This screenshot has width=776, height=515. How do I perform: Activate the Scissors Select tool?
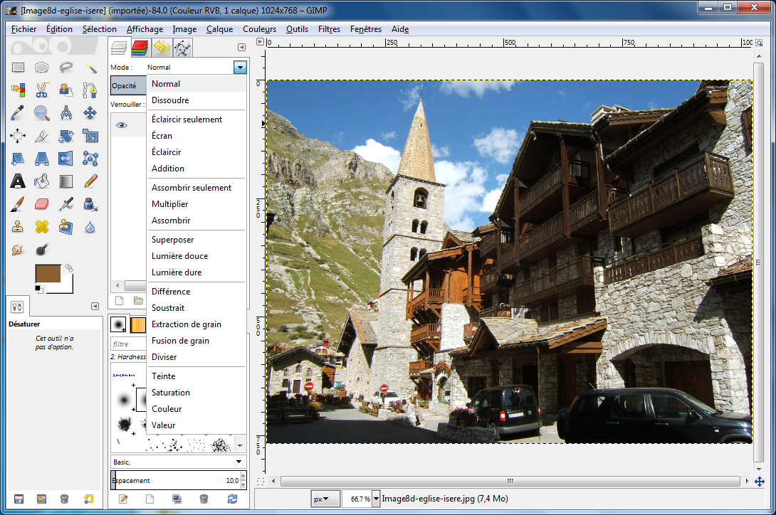pos(41,90)
